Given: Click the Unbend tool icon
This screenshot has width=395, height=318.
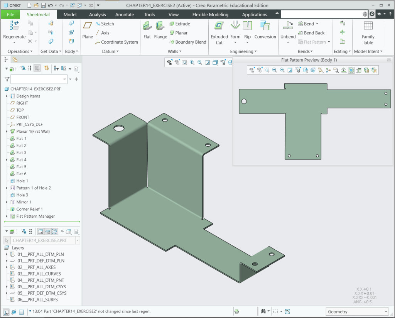Looking at the screenshot, I should pyautogui.click(x=288, y=25).
